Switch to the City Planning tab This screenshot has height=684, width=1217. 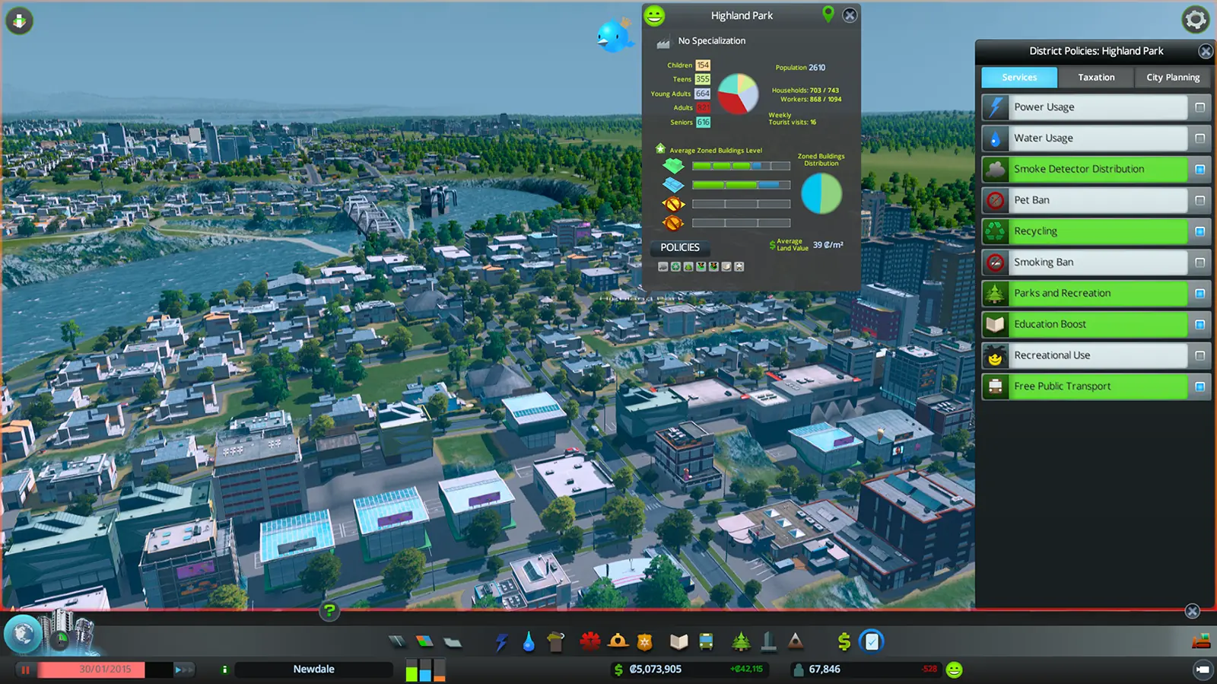1173,77
